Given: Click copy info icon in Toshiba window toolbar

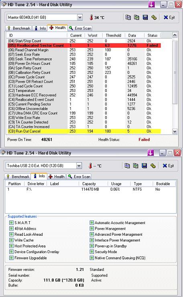Looking at the screenshot, I should pos(127,166).
